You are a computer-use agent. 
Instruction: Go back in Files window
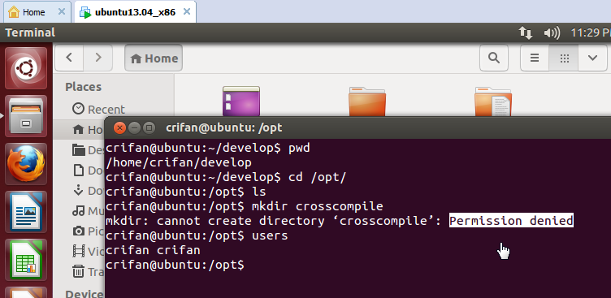69,58
